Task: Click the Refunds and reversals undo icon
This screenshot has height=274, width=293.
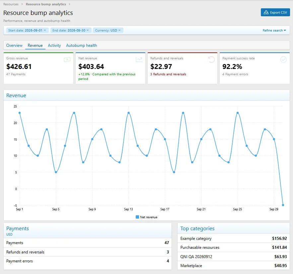Action: (211, 60)
